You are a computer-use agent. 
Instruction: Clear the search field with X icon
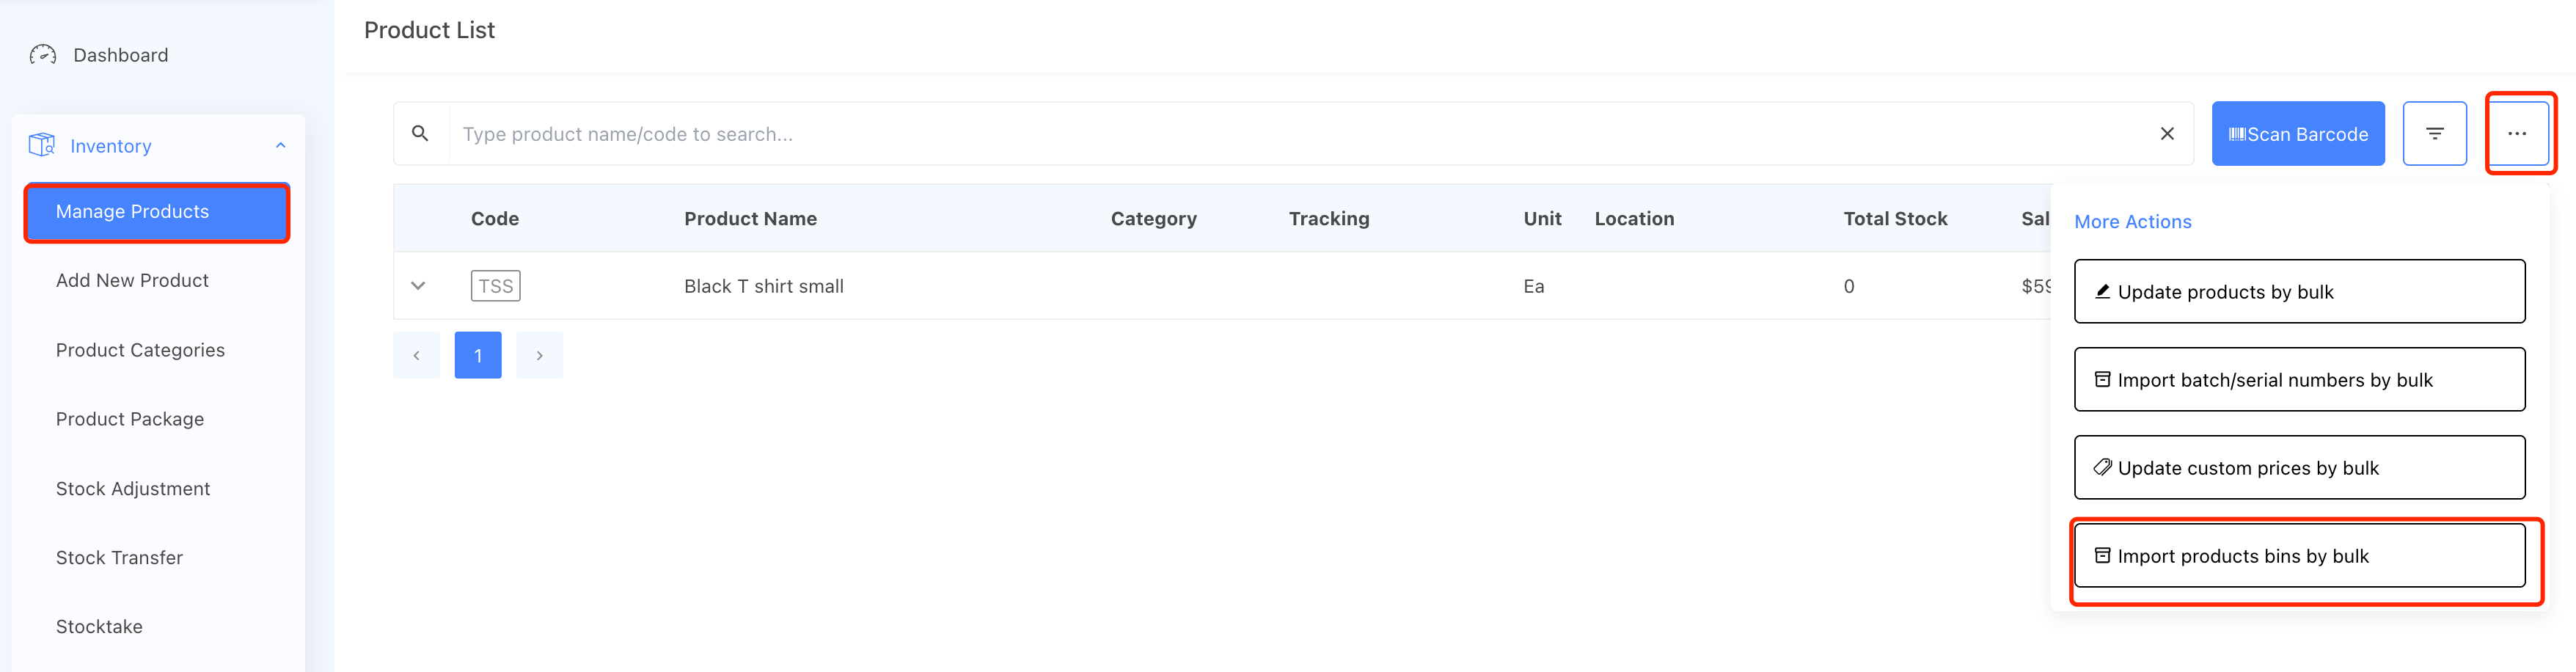click(2167, 133)
